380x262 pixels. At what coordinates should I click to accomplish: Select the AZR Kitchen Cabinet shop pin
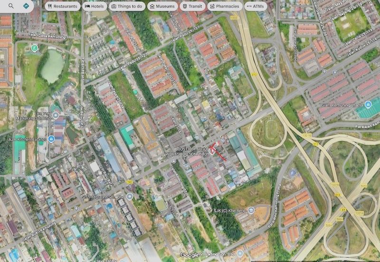pyautogui.click(x=51, y=139)
